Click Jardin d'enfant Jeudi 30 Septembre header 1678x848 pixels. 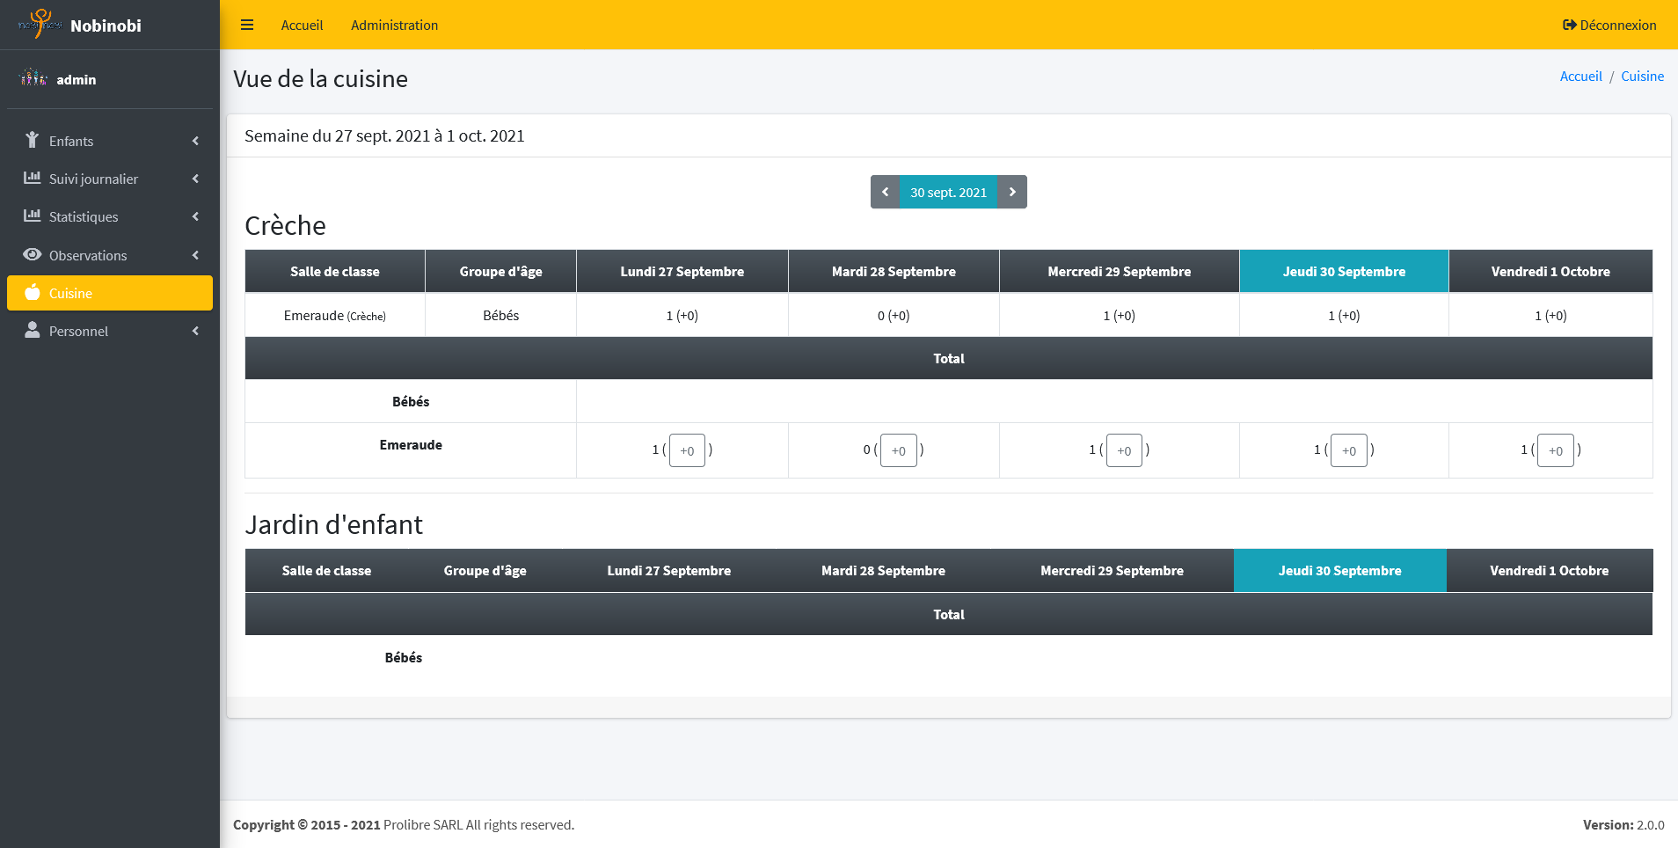tap(1340, 570)
